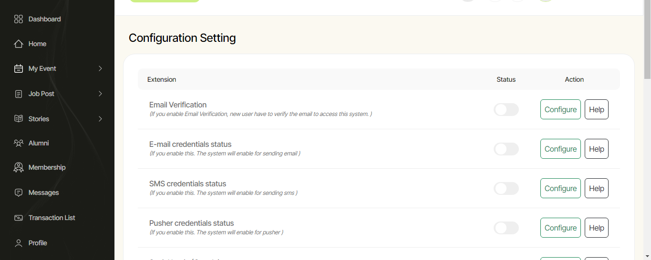Click the My Event calendar icon
This screenshot has width=651, height=260.
pyautogui.click(x=19, y=68)
